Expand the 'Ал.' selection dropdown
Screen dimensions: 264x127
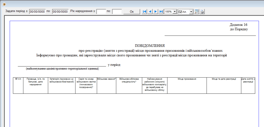pos(191,12)
